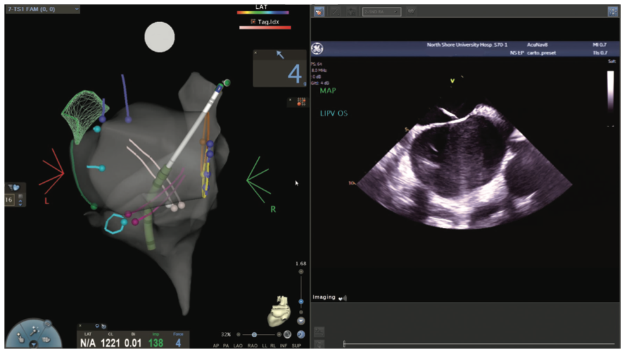
Task: Click plus button on 32% slider
Action: pos(279,335)
